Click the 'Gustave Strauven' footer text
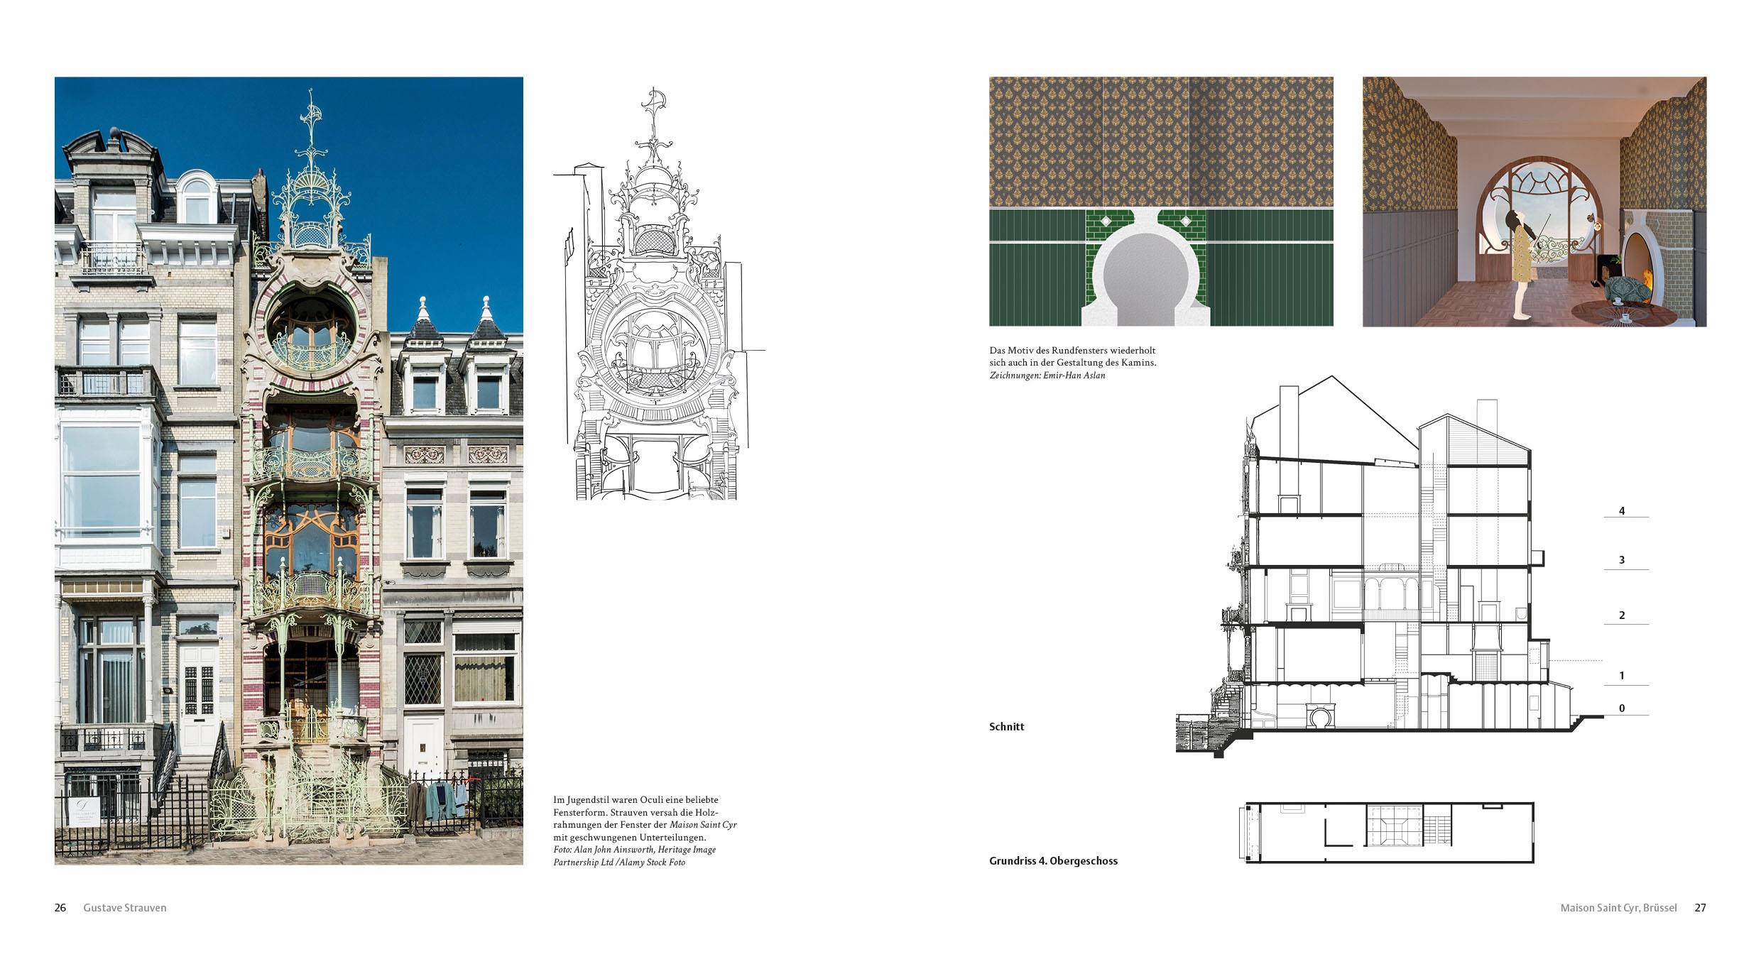Viewport: 1761px width, 964px height. [x=125, y=907]
